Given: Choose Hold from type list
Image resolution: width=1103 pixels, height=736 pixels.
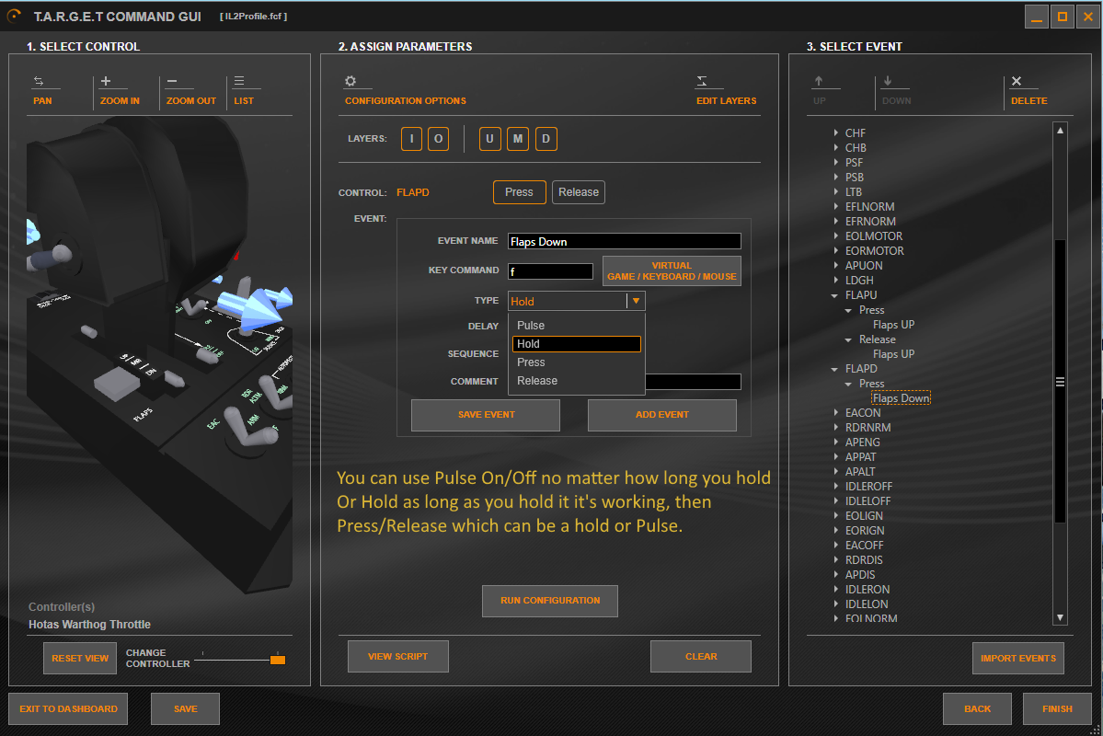Looking at the screenshot, I should click(x=576, y=343).
